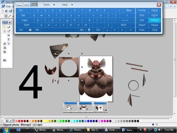Toggle the ScLk key
Image resolution: width=177 pixels, height=133 pixels.
tap(155, 30)
